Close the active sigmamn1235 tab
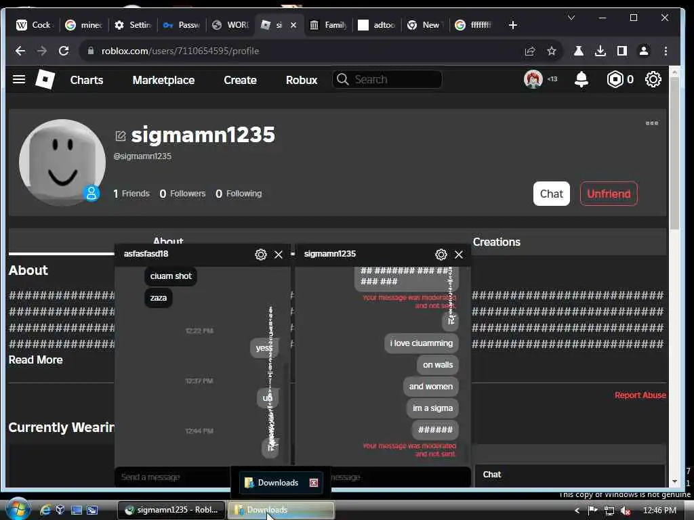694x520 pixels. tap(293, 25)
